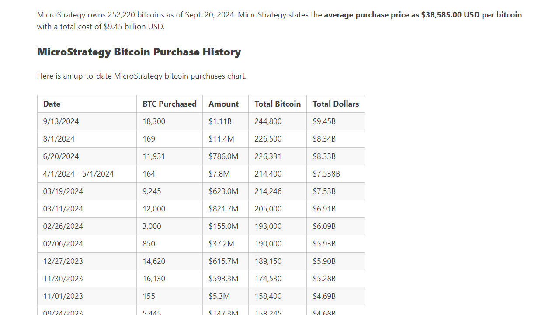The image size is (559, 315).
Task: Select the 03/11/2024 date cell
Action: (87, 209)
